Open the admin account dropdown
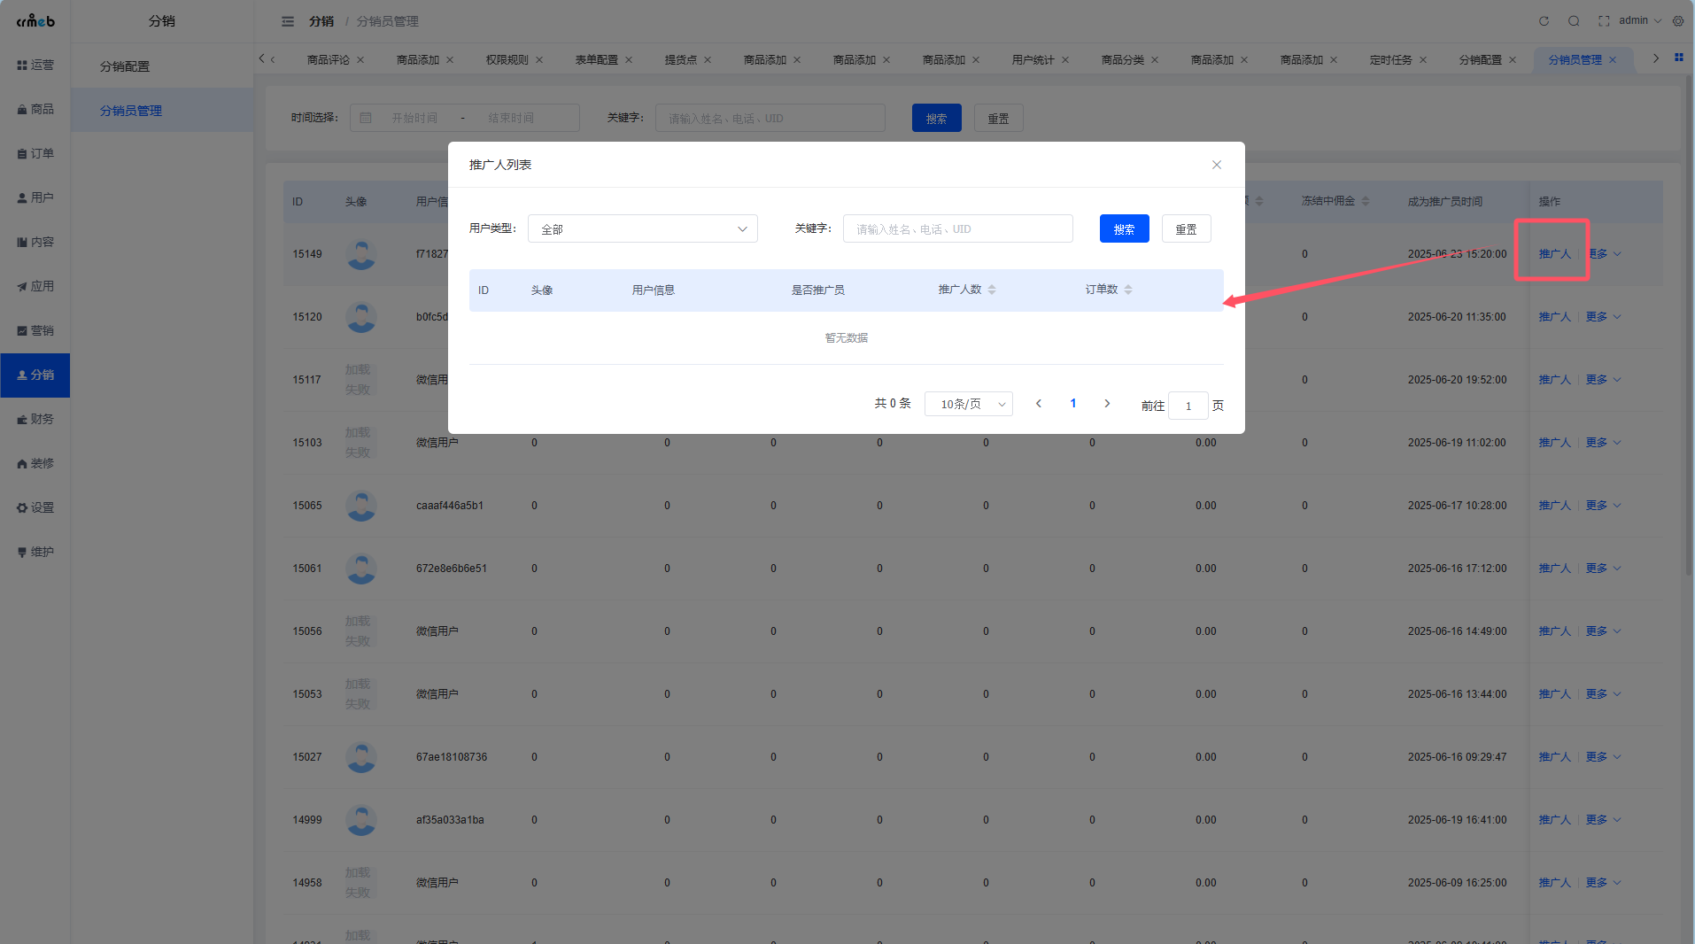The image size is (1695, 944). pyautogui.click(x=1636, y=20)
